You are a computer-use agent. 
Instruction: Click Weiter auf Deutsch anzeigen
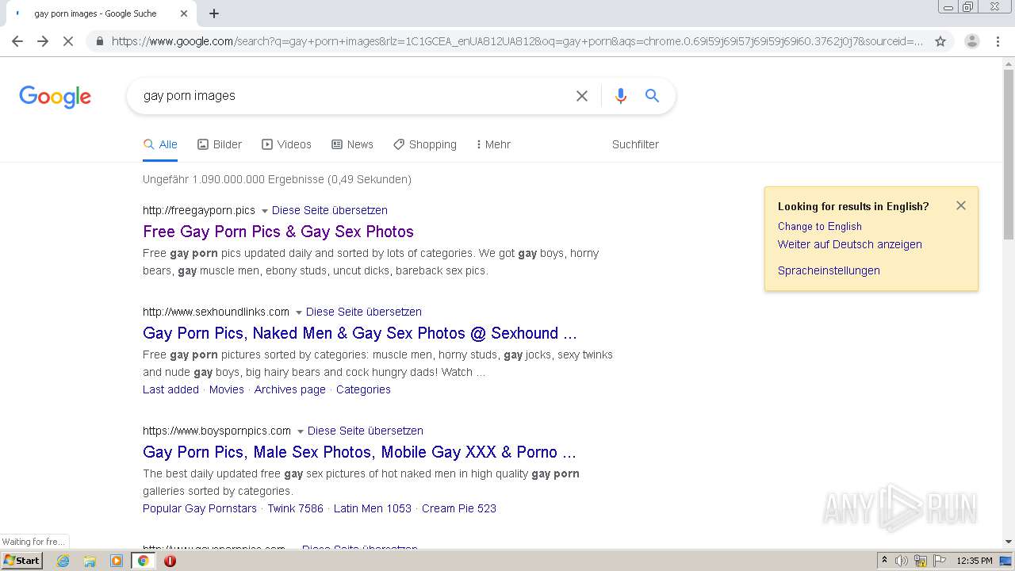point(850,244)
